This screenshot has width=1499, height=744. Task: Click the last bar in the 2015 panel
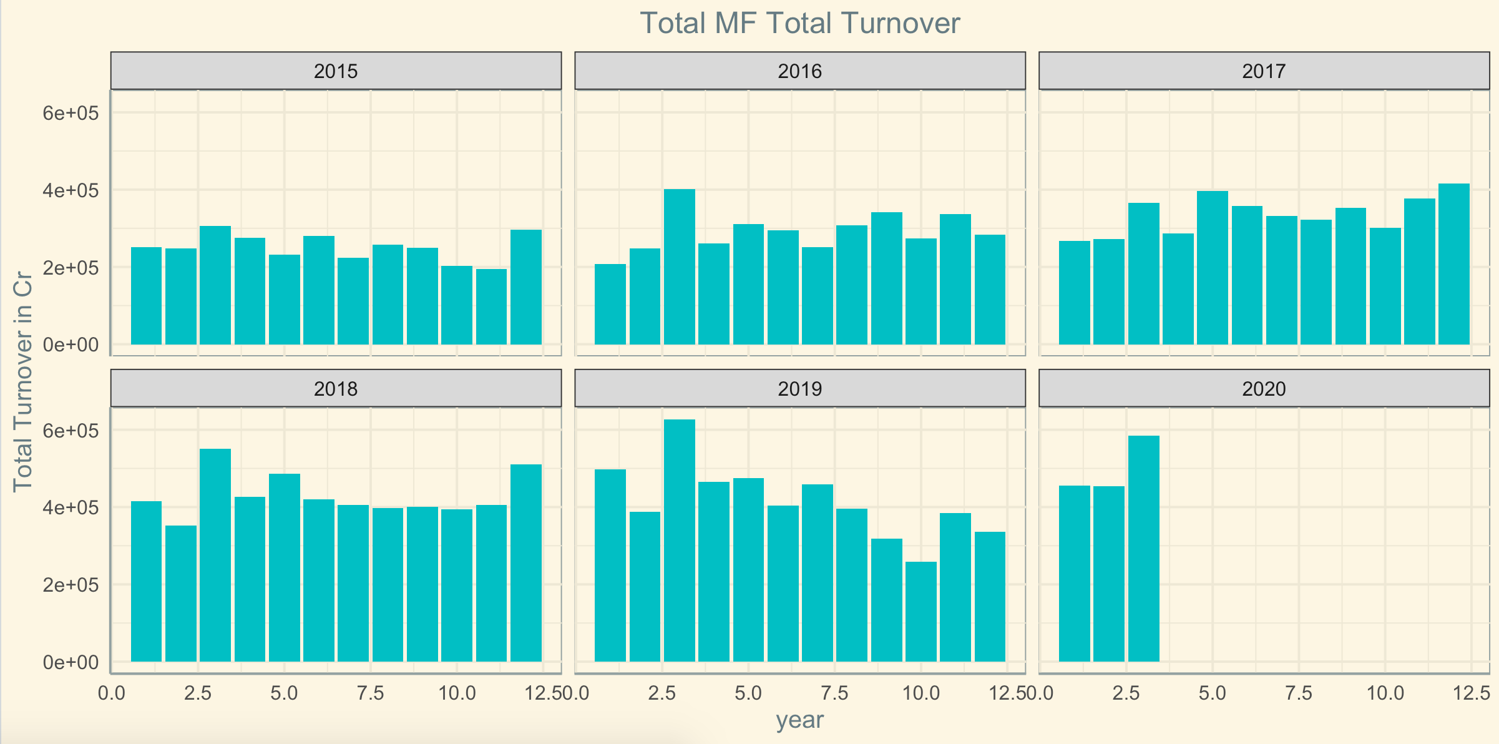point(525,287)
